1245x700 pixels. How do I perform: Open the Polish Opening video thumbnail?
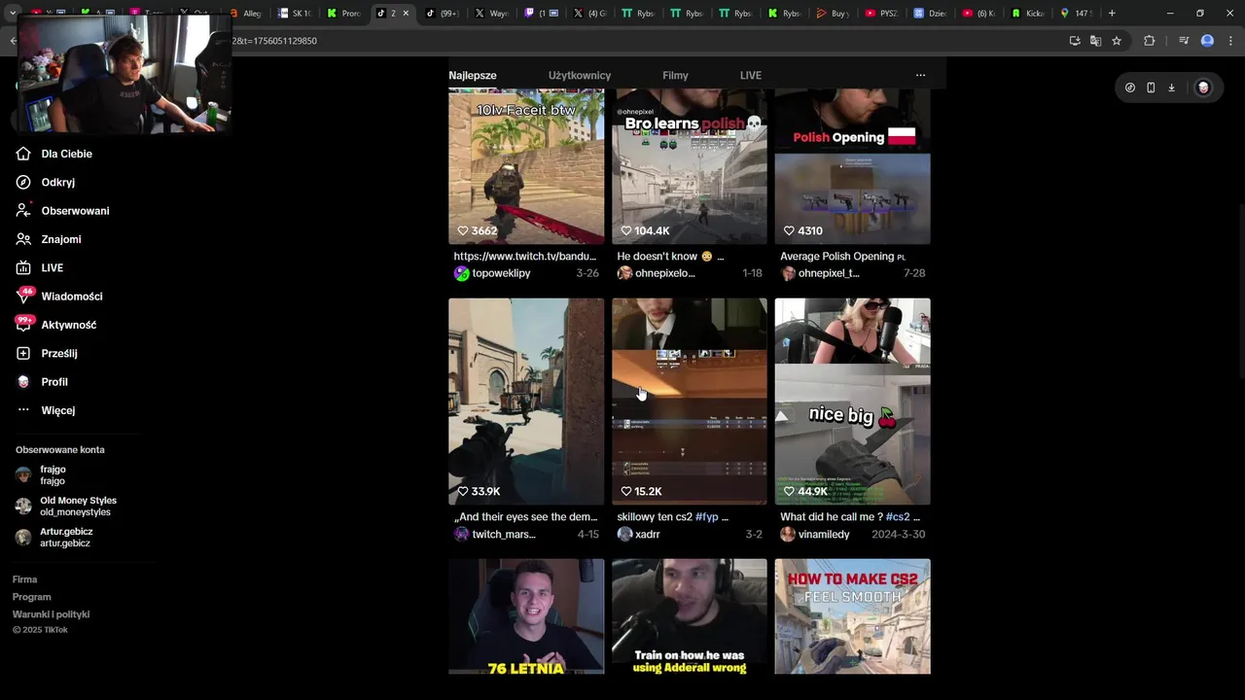(853, 166)
